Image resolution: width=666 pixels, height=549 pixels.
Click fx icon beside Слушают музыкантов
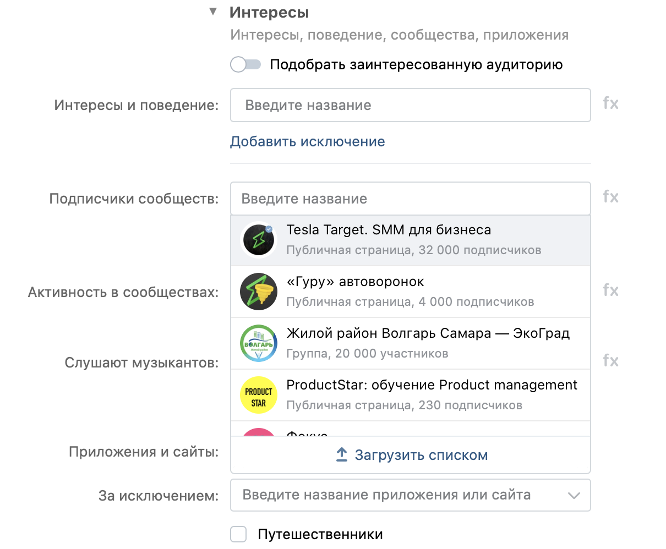pos(611,361)
